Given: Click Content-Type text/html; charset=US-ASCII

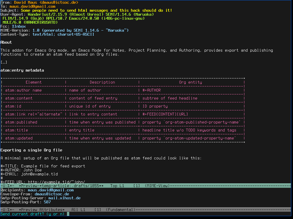Looking at the screenshot, I should tap(63, 35).
